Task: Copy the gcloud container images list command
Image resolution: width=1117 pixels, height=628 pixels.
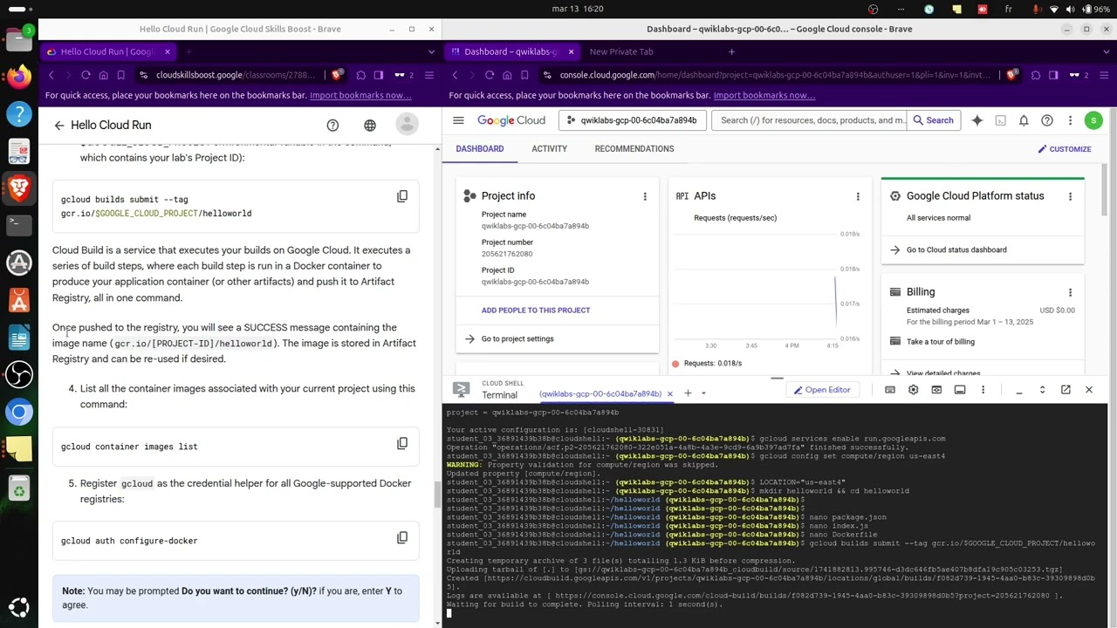Action: click(402, 443)
